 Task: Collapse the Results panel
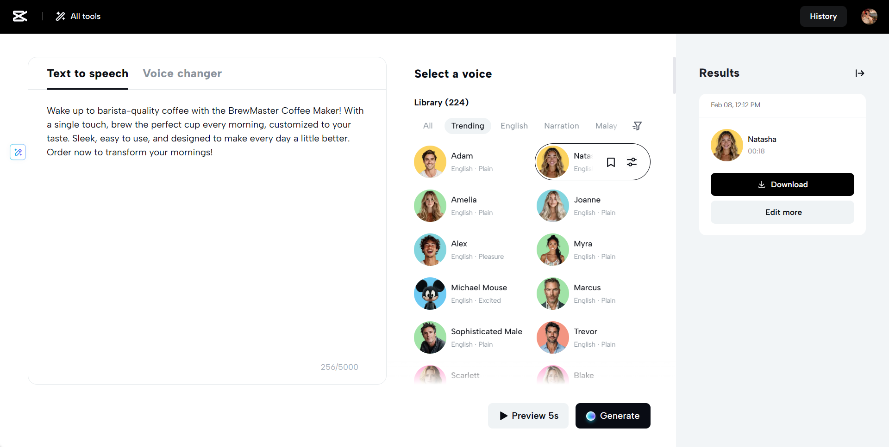pos(860,73)
